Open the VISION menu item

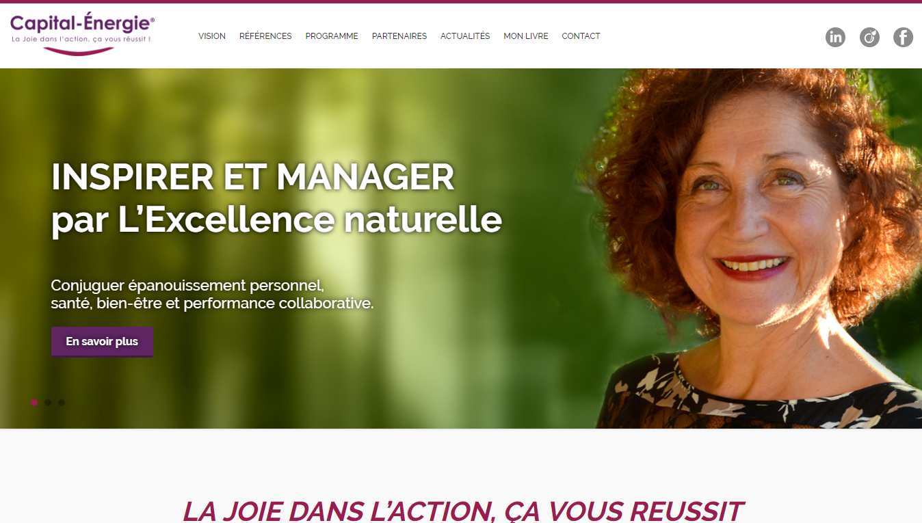click(x=212, y=36)
